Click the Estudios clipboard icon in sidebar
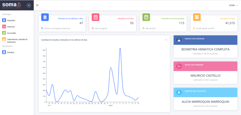 [x=4, y=52]
